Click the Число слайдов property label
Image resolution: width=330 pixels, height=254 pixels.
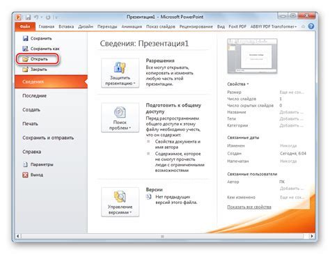(242, 99)
